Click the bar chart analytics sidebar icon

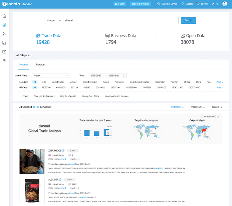(x=4, y=43)
